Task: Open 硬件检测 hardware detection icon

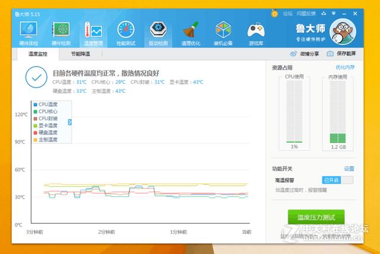Action: (61, 30)
